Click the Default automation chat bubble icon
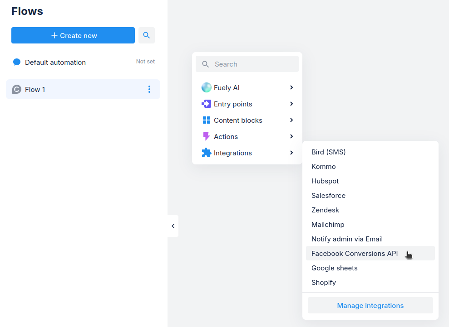The width and height of the screenshot is (449, 327). 17,62
